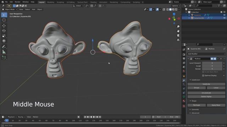Click the Linear subdivide button
227x127 pixels.
point(216,88)
